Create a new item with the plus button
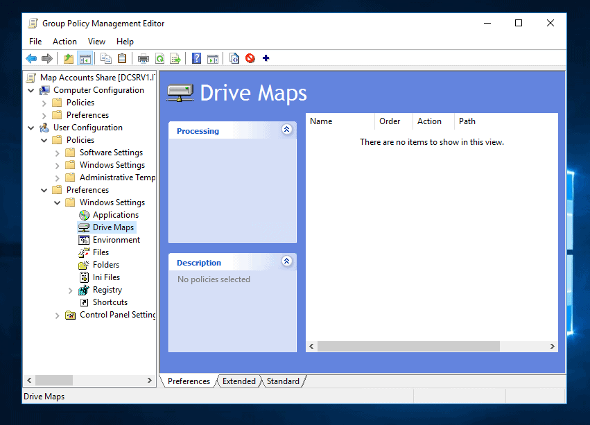The image size is (590, 425). pyautogui.click(x=266, y=58)
